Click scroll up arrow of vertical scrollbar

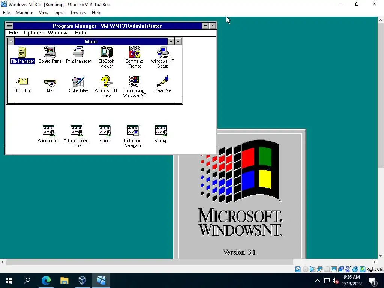click(381, 20)
